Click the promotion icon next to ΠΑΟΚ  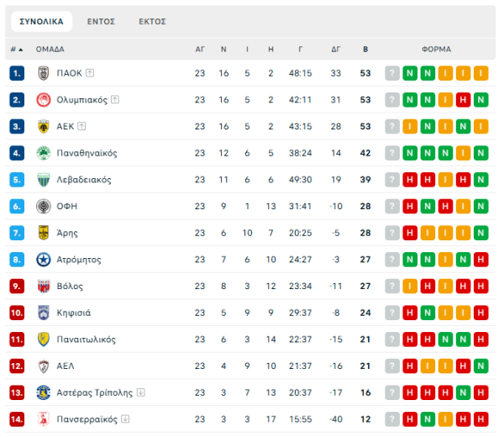89,73
